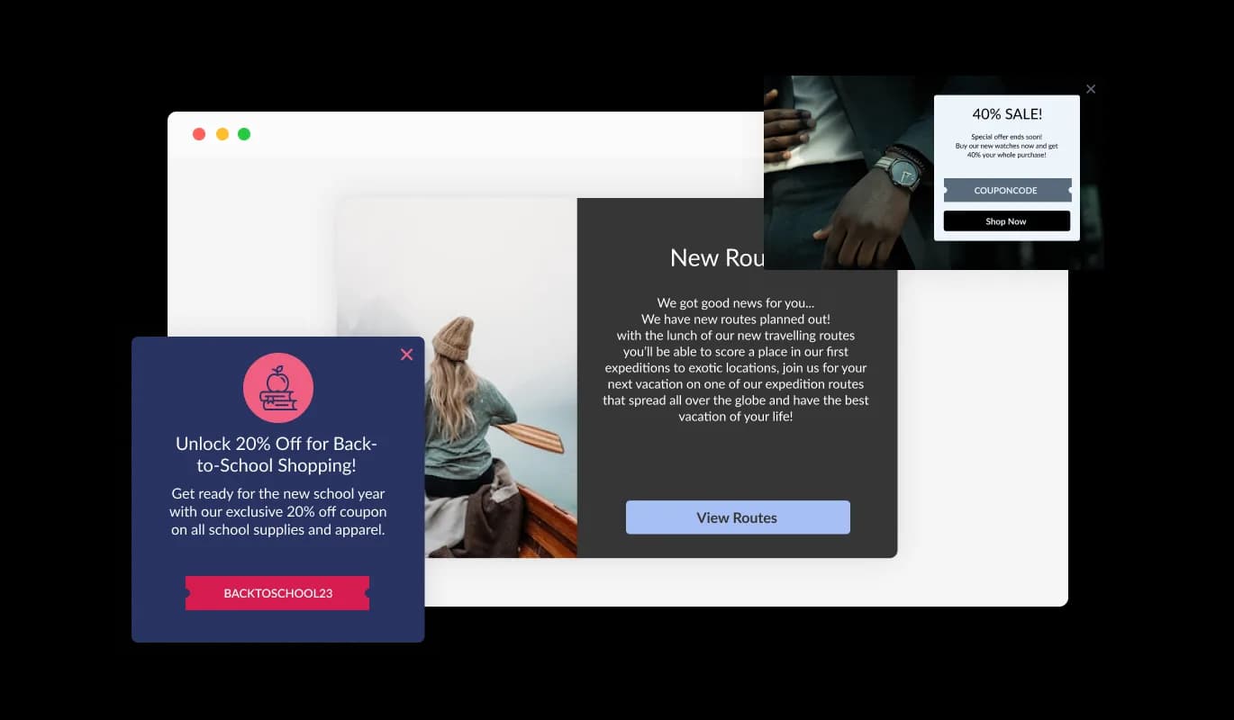This screenshot has width=1234, height=720.
Task: Click the school supplies coupon description text
Action: click(277, 512)
